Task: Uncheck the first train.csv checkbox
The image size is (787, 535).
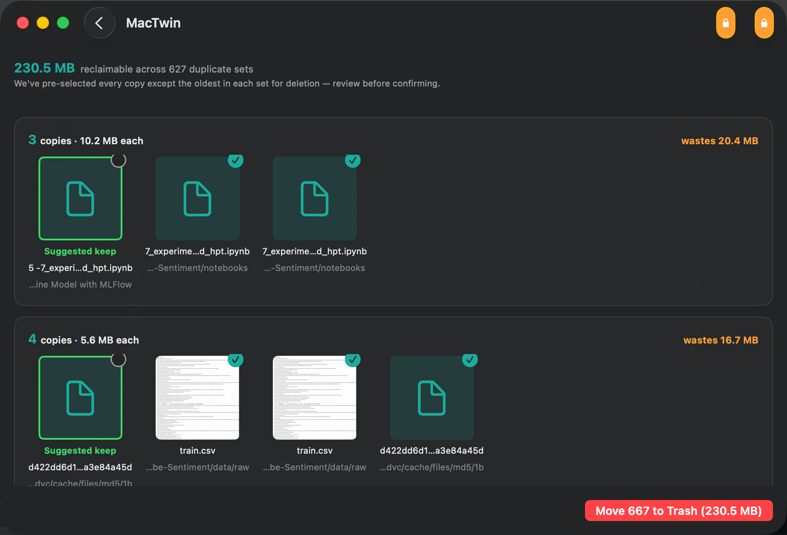Action: pos(236,359)
